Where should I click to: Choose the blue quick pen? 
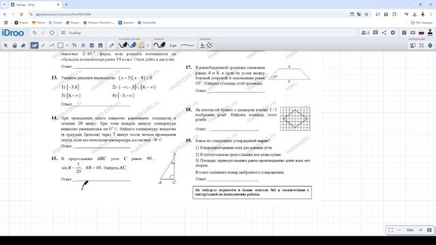[x=132, y=45]
